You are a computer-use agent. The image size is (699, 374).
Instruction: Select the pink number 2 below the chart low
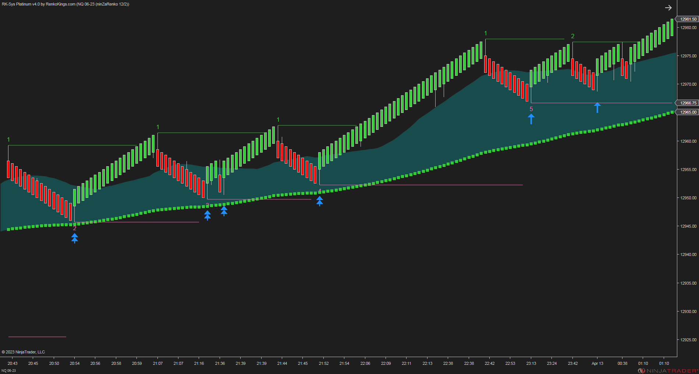[75, 228]
